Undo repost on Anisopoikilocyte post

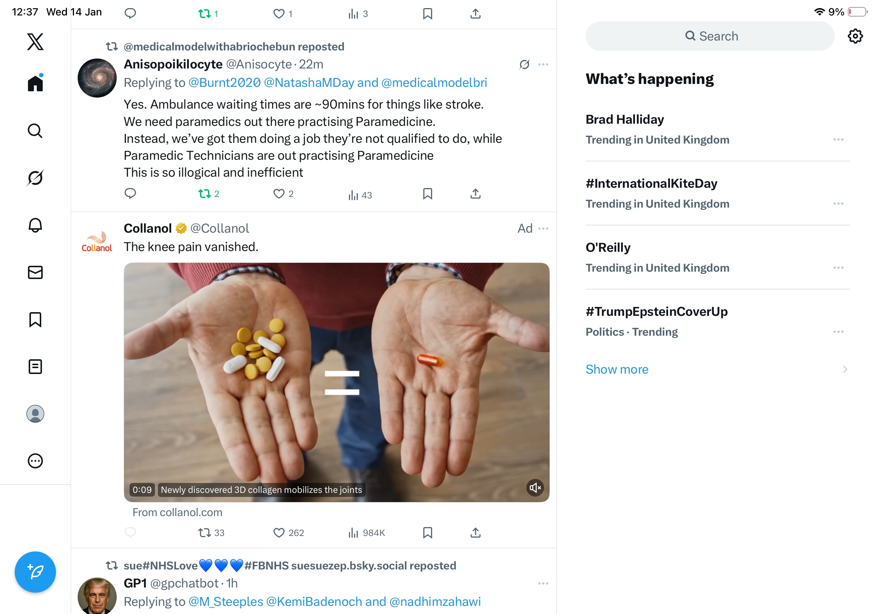205,194
